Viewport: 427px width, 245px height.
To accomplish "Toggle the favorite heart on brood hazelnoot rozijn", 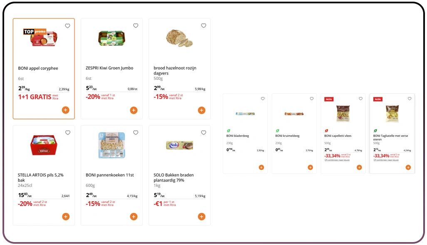I will tap(204, 25).
